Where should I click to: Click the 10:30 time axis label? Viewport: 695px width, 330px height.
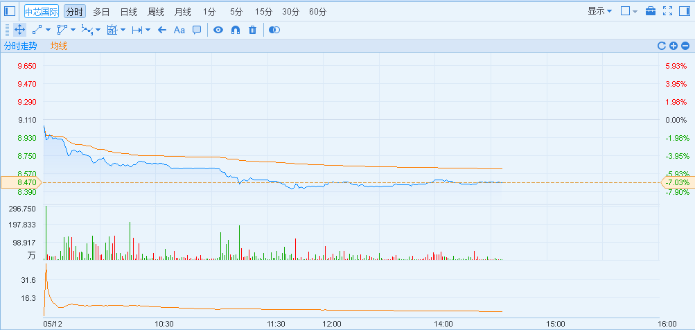coord(164,324)
